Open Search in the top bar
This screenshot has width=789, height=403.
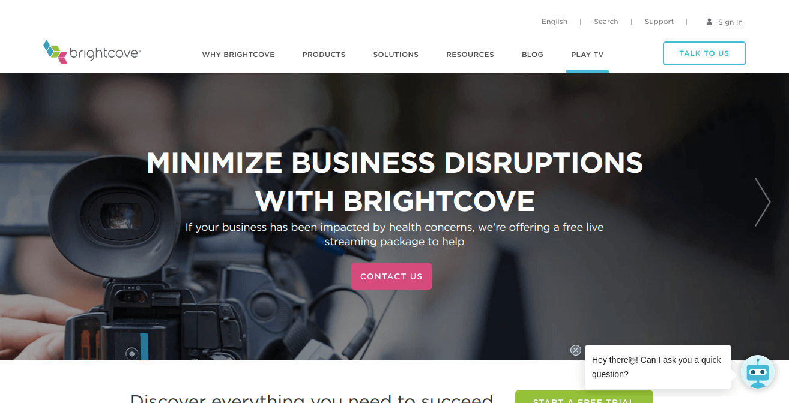pos(606,22)
